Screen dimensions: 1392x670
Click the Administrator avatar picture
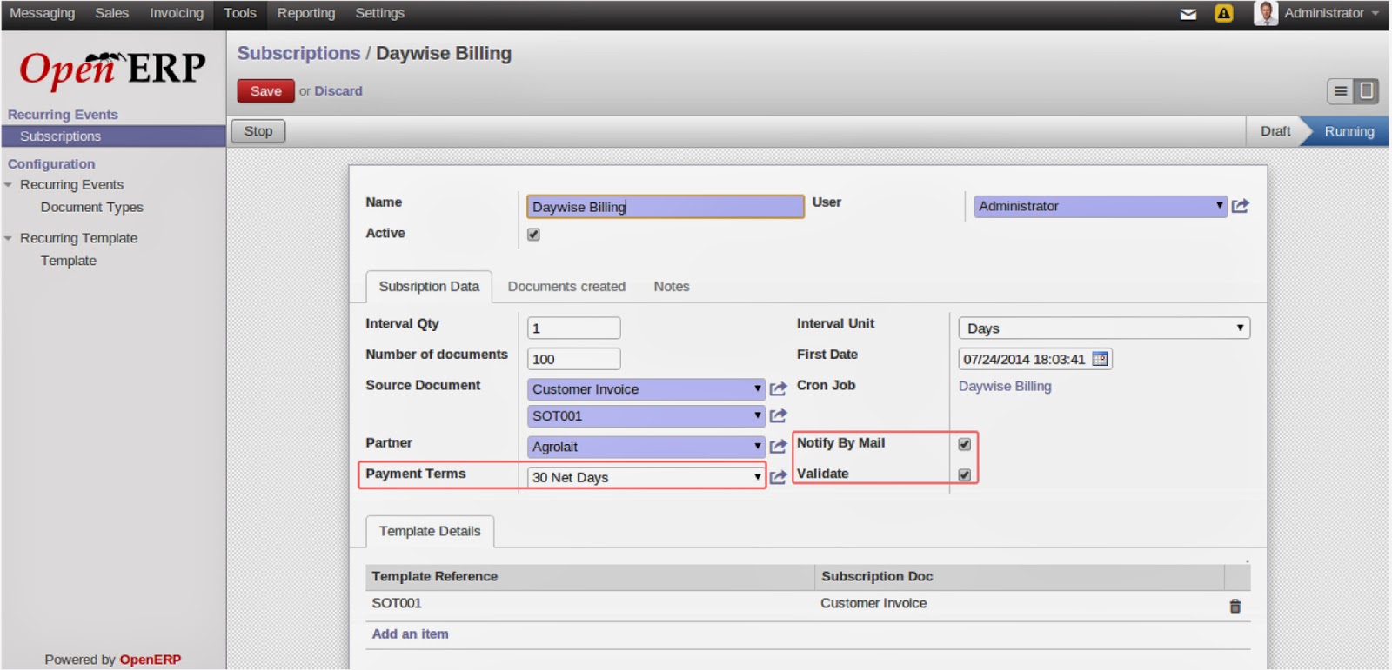[x=1265, y=13]
